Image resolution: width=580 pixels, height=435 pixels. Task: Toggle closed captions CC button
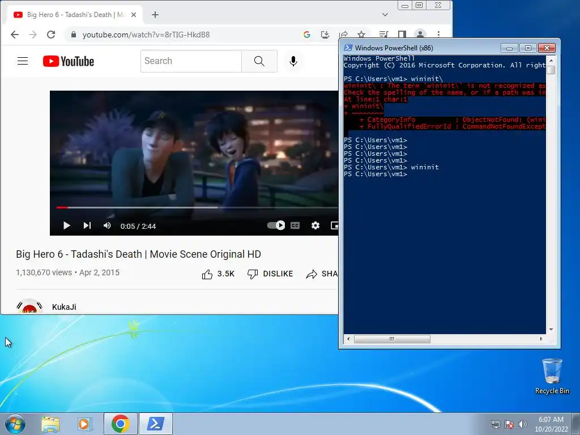[x=295, y=225]
